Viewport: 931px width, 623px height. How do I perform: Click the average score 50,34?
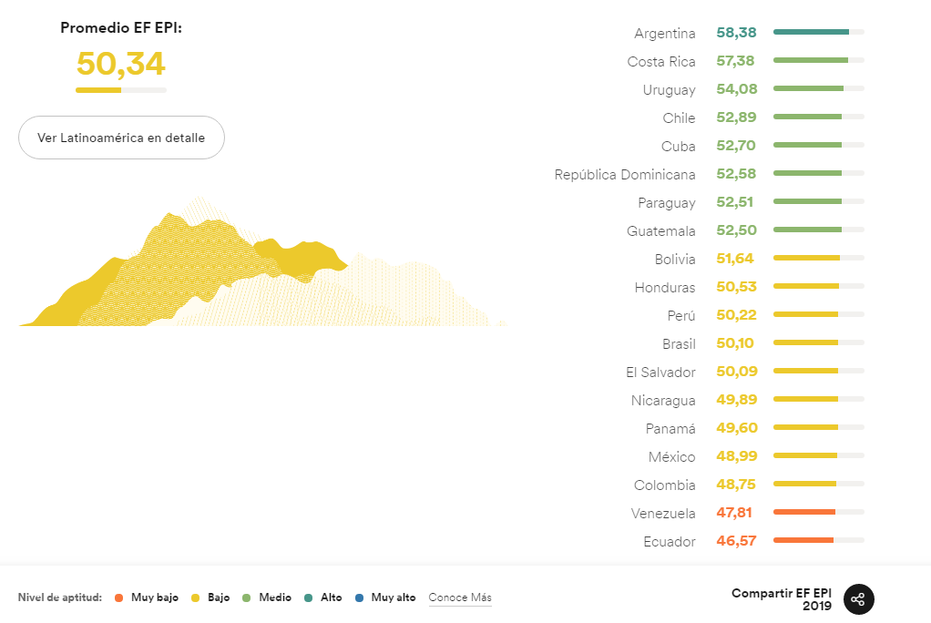coord(121,64)
